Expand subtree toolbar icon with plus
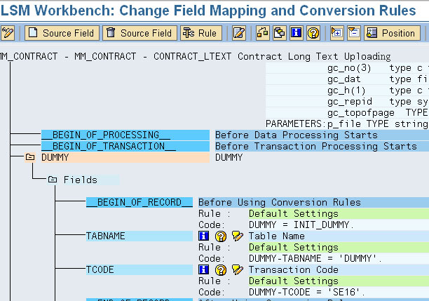This screenshot has width=429, height=301. coord(336,33)
